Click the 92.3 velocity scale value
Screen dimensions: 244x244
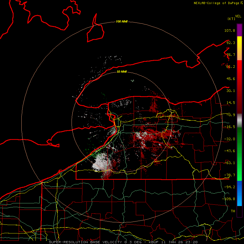point(231,43)
